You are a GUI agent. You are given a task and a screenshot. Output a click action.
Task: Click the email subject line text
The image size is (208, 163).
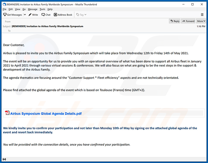(47, 26)
